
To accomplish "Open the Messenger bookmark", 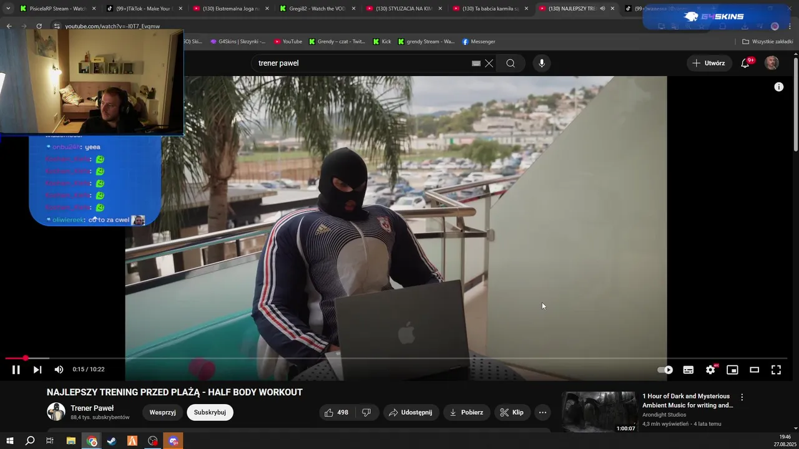I will point(479,42).
